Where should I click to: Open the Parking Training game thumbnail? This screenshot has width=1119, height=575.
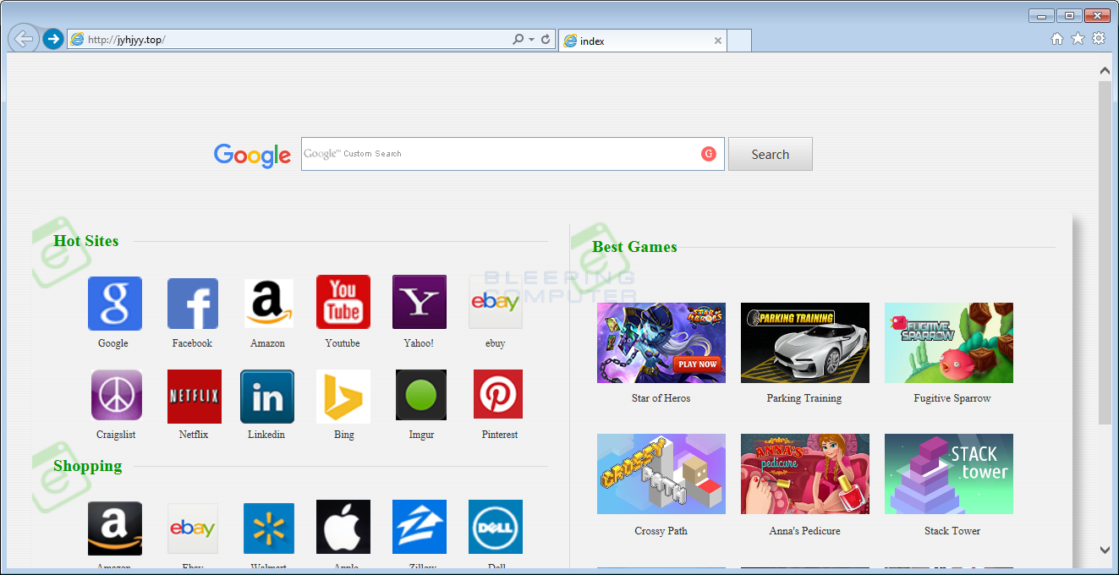coord(805,342)
